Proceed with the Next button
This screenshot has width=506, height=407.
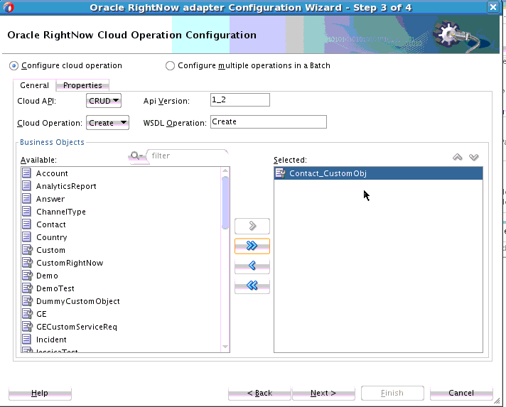point(323,393)
